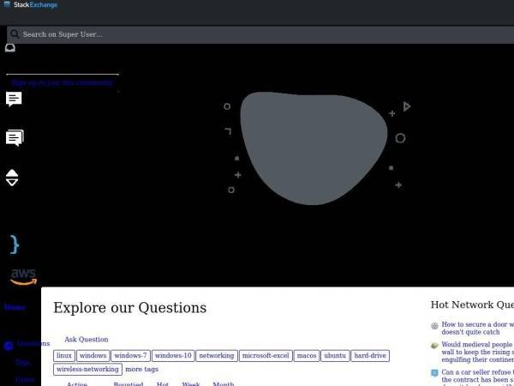This screenshot has height=386, width=514.
Task: Select the windows-7 tag
Action: point(130,356)
